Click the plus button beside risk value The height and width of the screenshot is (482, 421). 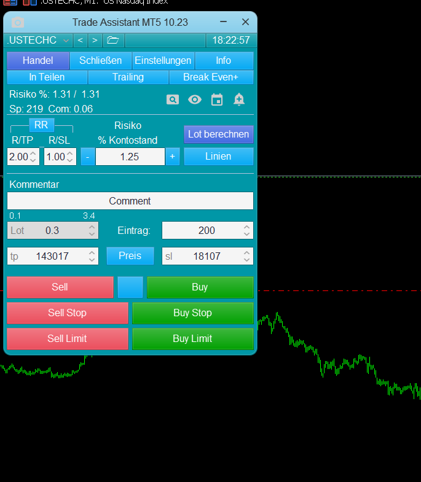pyautogui.click(x=172, y=157)
